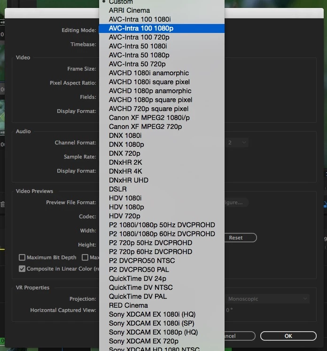Choose Canon XF MPEG2 720p
This screenshot has width=327, height=351.
tap(162, 127)
